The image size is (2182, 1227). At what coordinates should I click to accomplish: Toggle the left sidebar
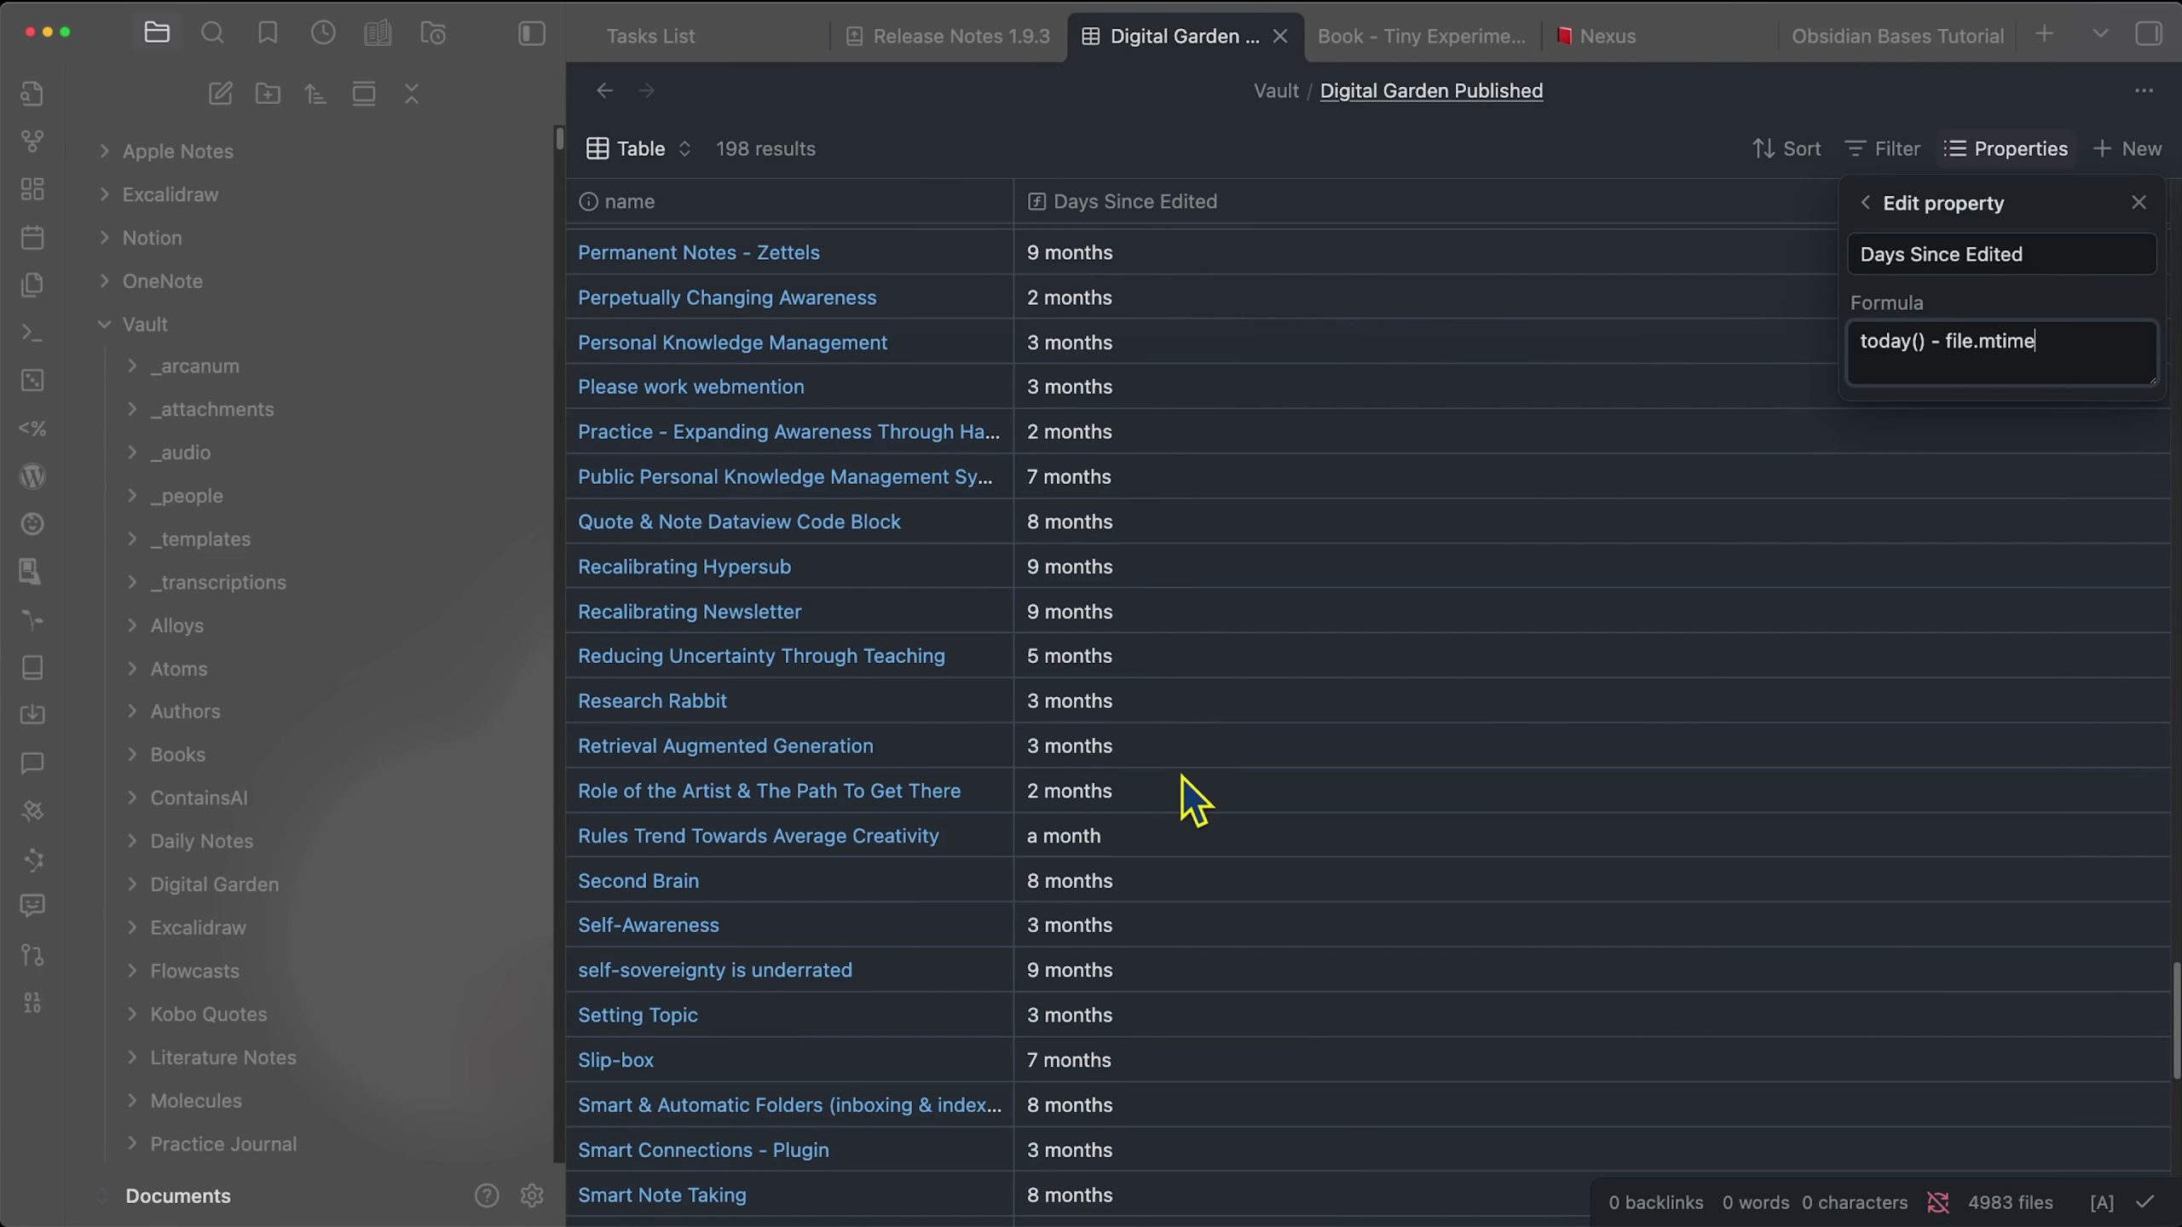pos(532,33)
